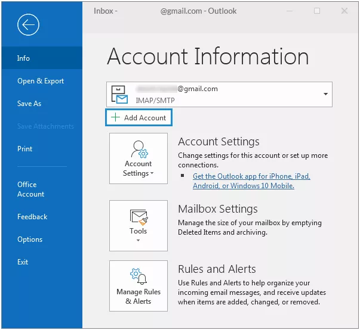Open the mailbox Tools dropdown button
Viewport: 360px width, 330px height.
click(x=139, y=226)
